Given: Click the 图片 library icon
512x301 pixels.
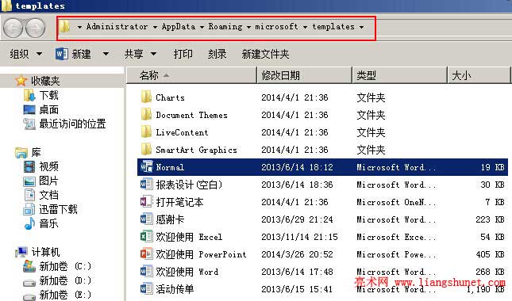Looking at the screenshot, I should (29, 181).
